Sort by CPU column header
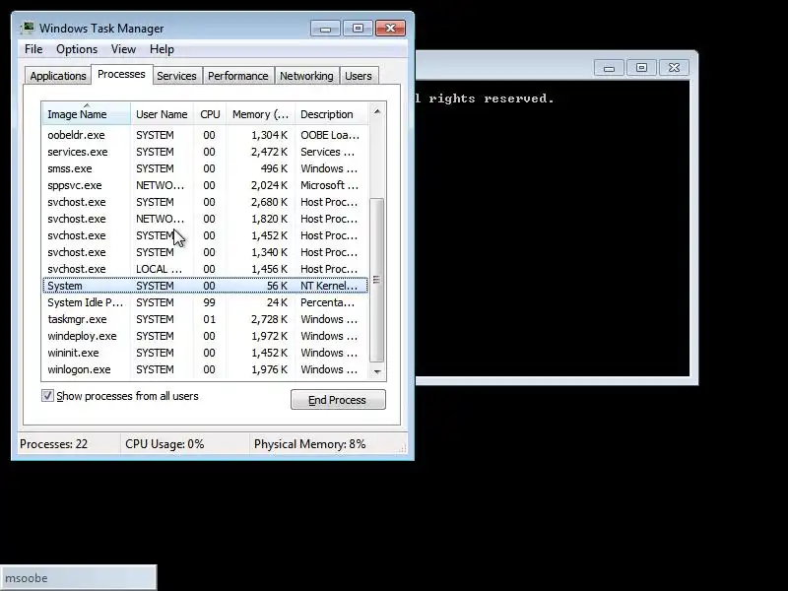The width and height of the screenshot is (788, 591). 210,114
